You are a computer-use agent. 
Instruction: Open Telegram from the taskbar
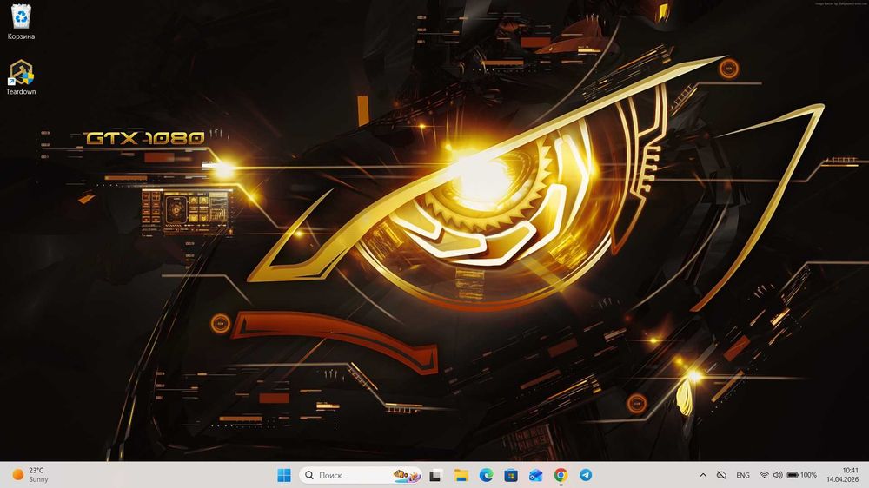tap(586, 475)
